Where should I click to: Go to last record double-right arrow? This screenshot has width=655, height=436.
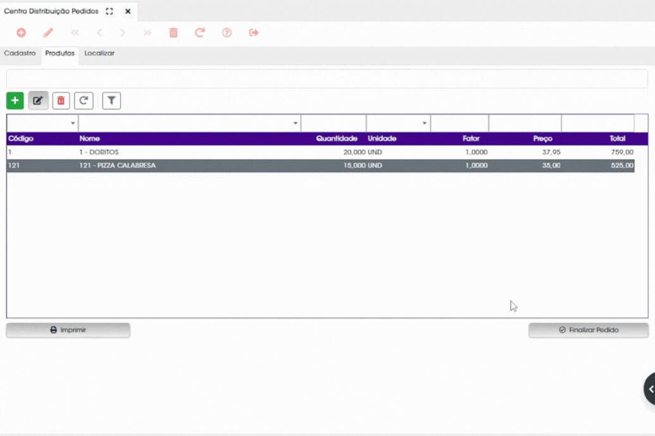[x=147, y=32]
